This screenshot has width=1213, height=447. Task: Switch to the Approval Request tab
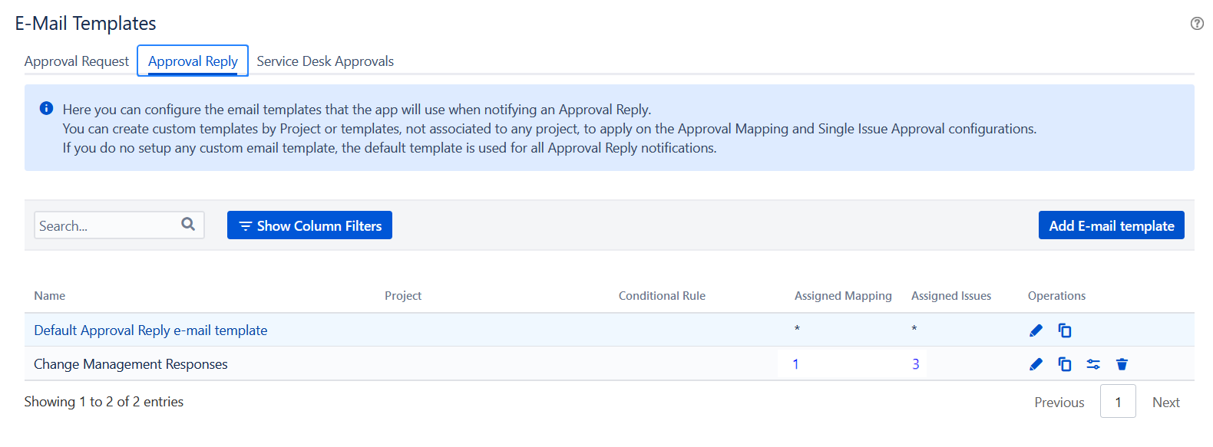(77, 61)
